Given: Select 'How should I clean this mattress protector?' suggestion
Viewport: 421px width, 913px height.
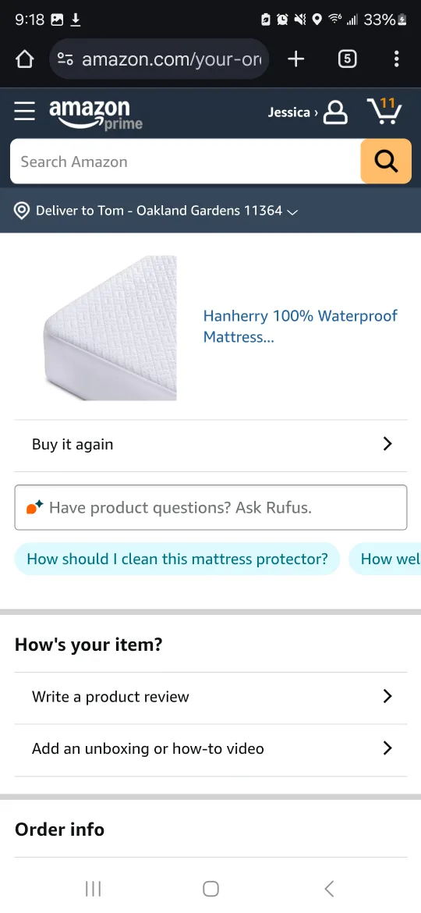Looking at the screenshot, I should (177, 559).
